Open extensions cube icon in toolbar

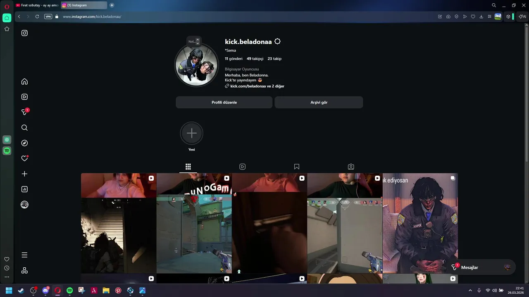[x=508, y=16]
